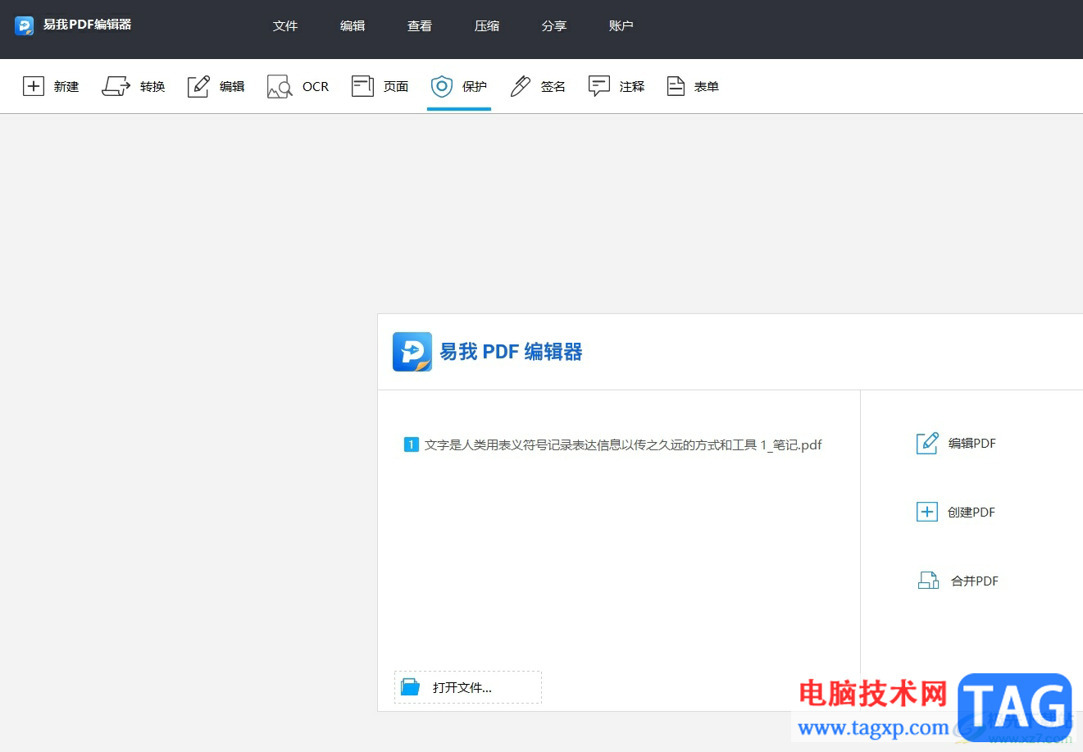Open the 编辑 menu in title bar
This screenshot has width=1083, height=752.
[x=353, y=26]
